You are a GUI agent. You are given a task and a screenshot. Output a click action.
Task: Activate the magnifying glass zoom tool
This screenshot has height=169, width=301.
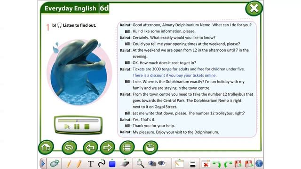[x=140, y=164]
